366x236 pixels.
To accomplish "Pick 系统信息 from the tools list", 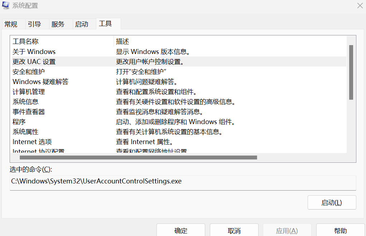I will (25, 102).
